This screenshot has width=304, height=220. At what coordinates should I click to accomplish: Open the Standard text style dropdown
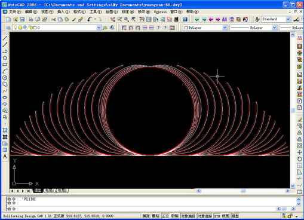click(288, 19)
